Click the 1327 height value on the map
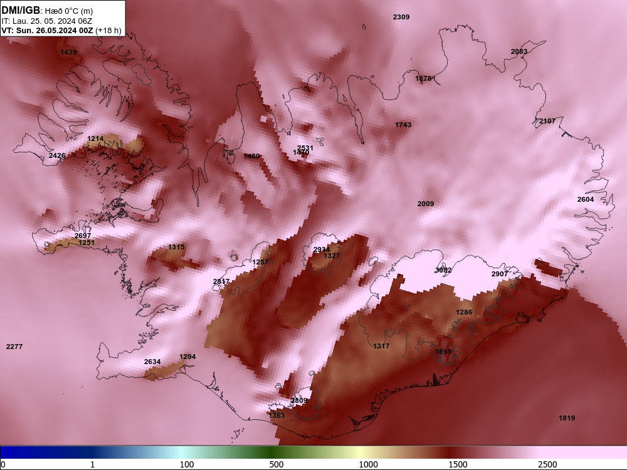This screenshot has width=627, height=470. pyautogui.click(x=332, y=256)
